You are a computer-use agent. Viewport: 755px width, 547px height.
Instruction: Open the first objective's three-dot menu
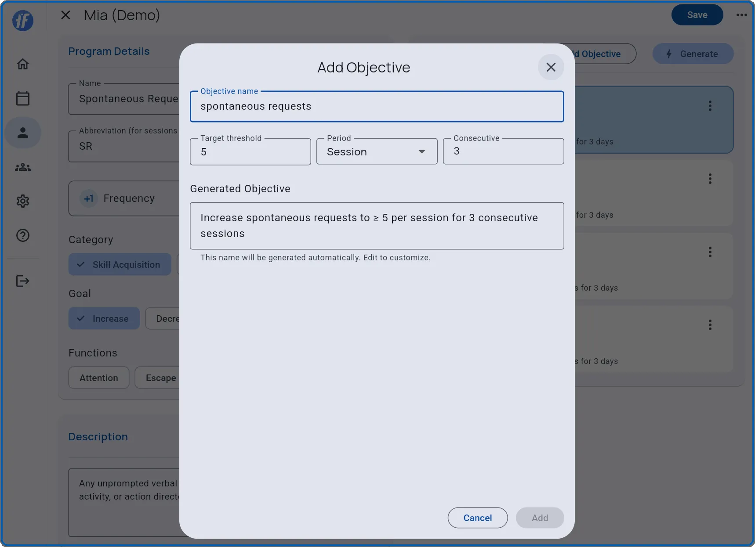coord(710,105)
